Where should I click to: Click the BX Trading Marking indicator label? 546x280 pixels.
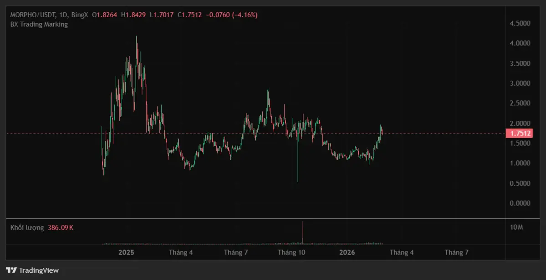[x=39, y=25]
